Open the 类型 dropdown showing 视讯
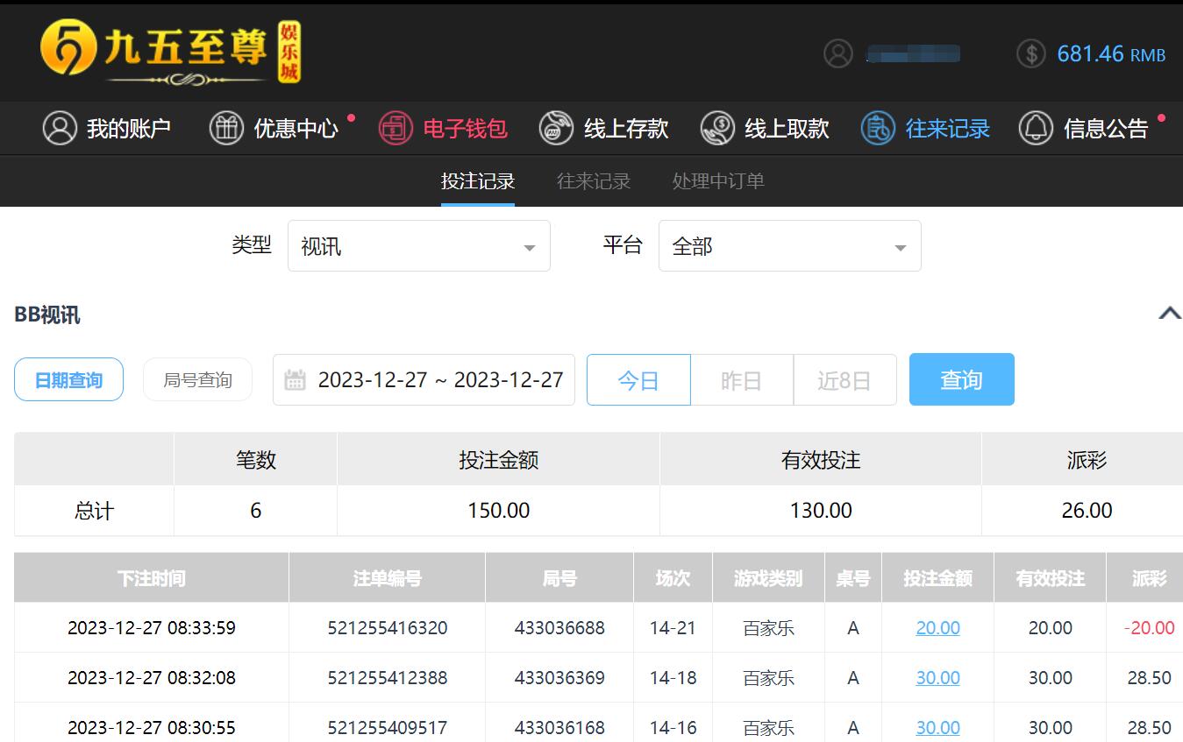The image size is (1183, 742). click(419, 246)
